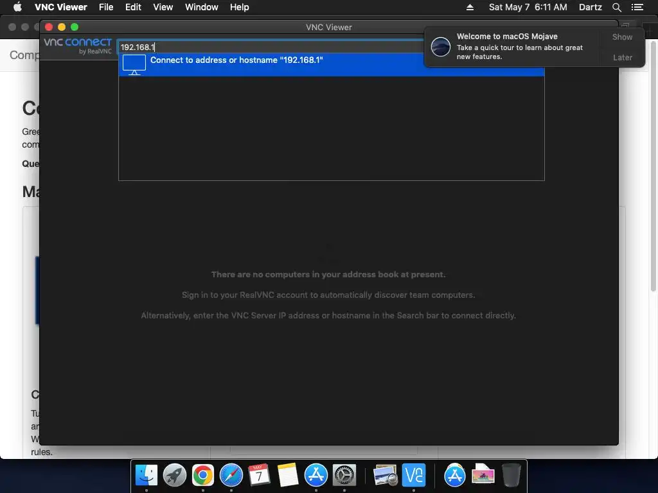Click the date and time in the menu bar
This screenshot has height=493, width=658.
coord(528,7)
